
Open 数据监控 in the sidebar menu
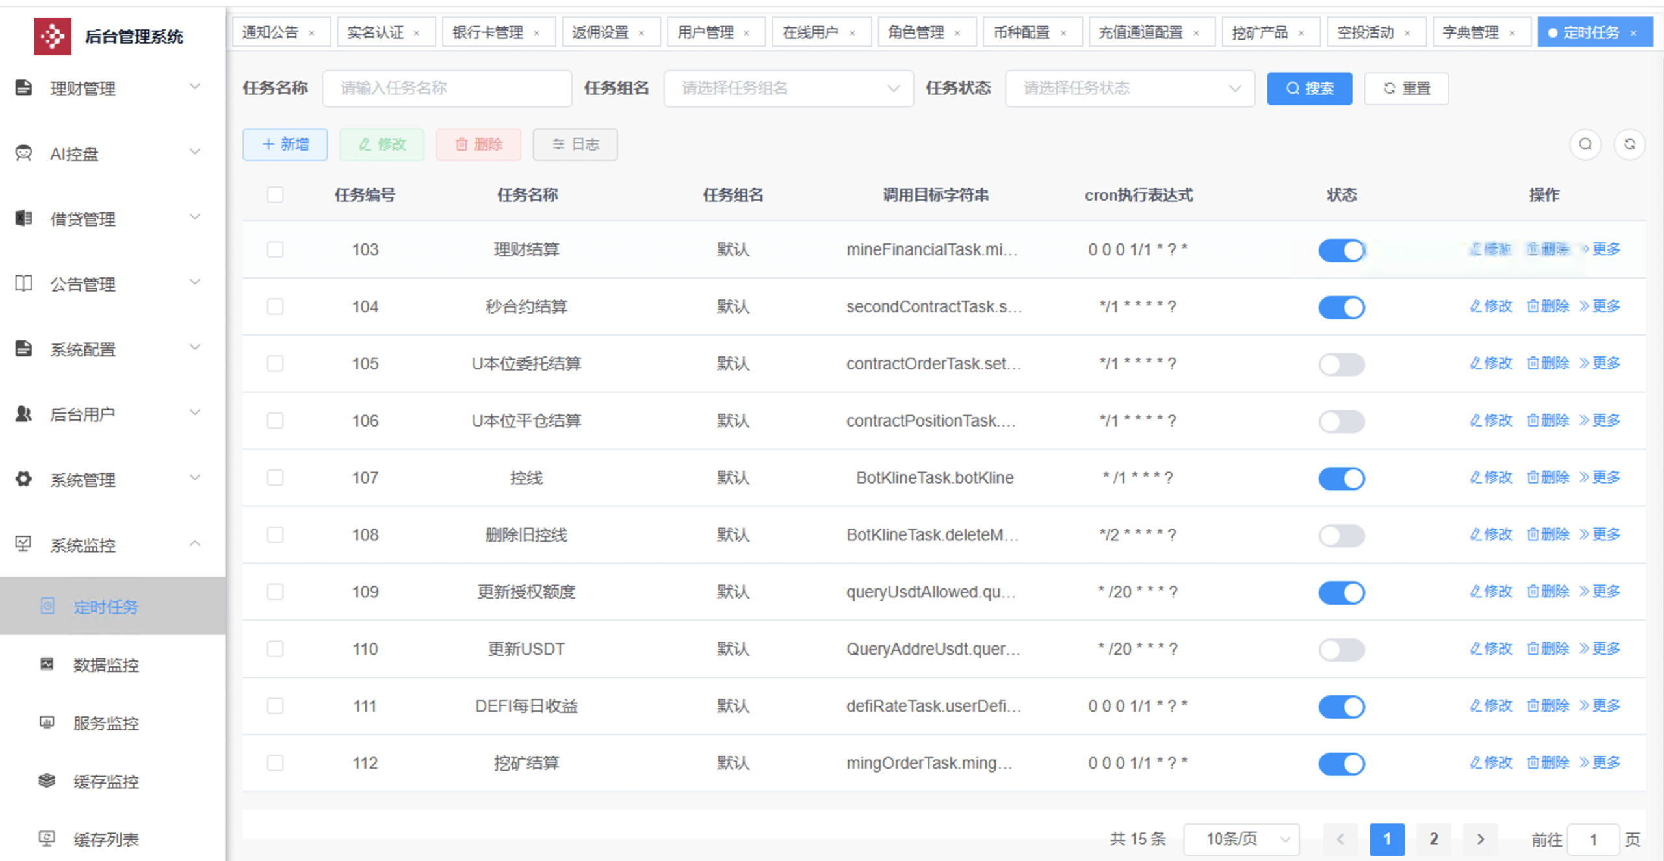105,665
